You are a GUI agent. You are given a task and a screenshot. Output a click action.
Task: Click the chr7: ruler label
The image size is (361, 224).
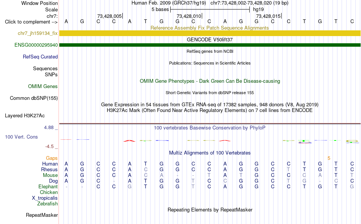point(52,16)
